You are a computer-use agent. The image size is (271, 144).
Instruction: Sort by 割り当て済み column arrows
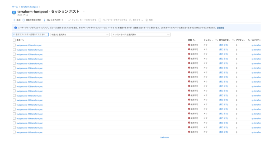coord(234,40)
